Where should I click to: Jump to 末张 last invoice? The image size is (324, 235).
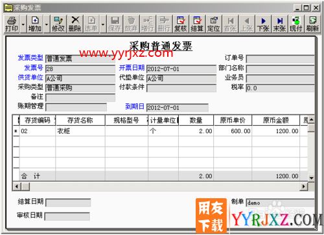[x=280, y=24]
